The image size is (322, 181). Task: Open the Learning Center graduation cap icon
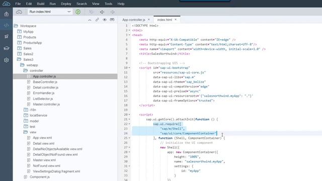(x=7, y=48)
